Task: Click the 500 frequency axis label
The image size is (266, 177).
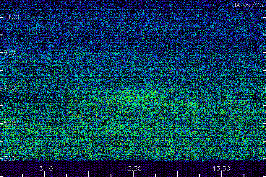Action: [9, 123]
